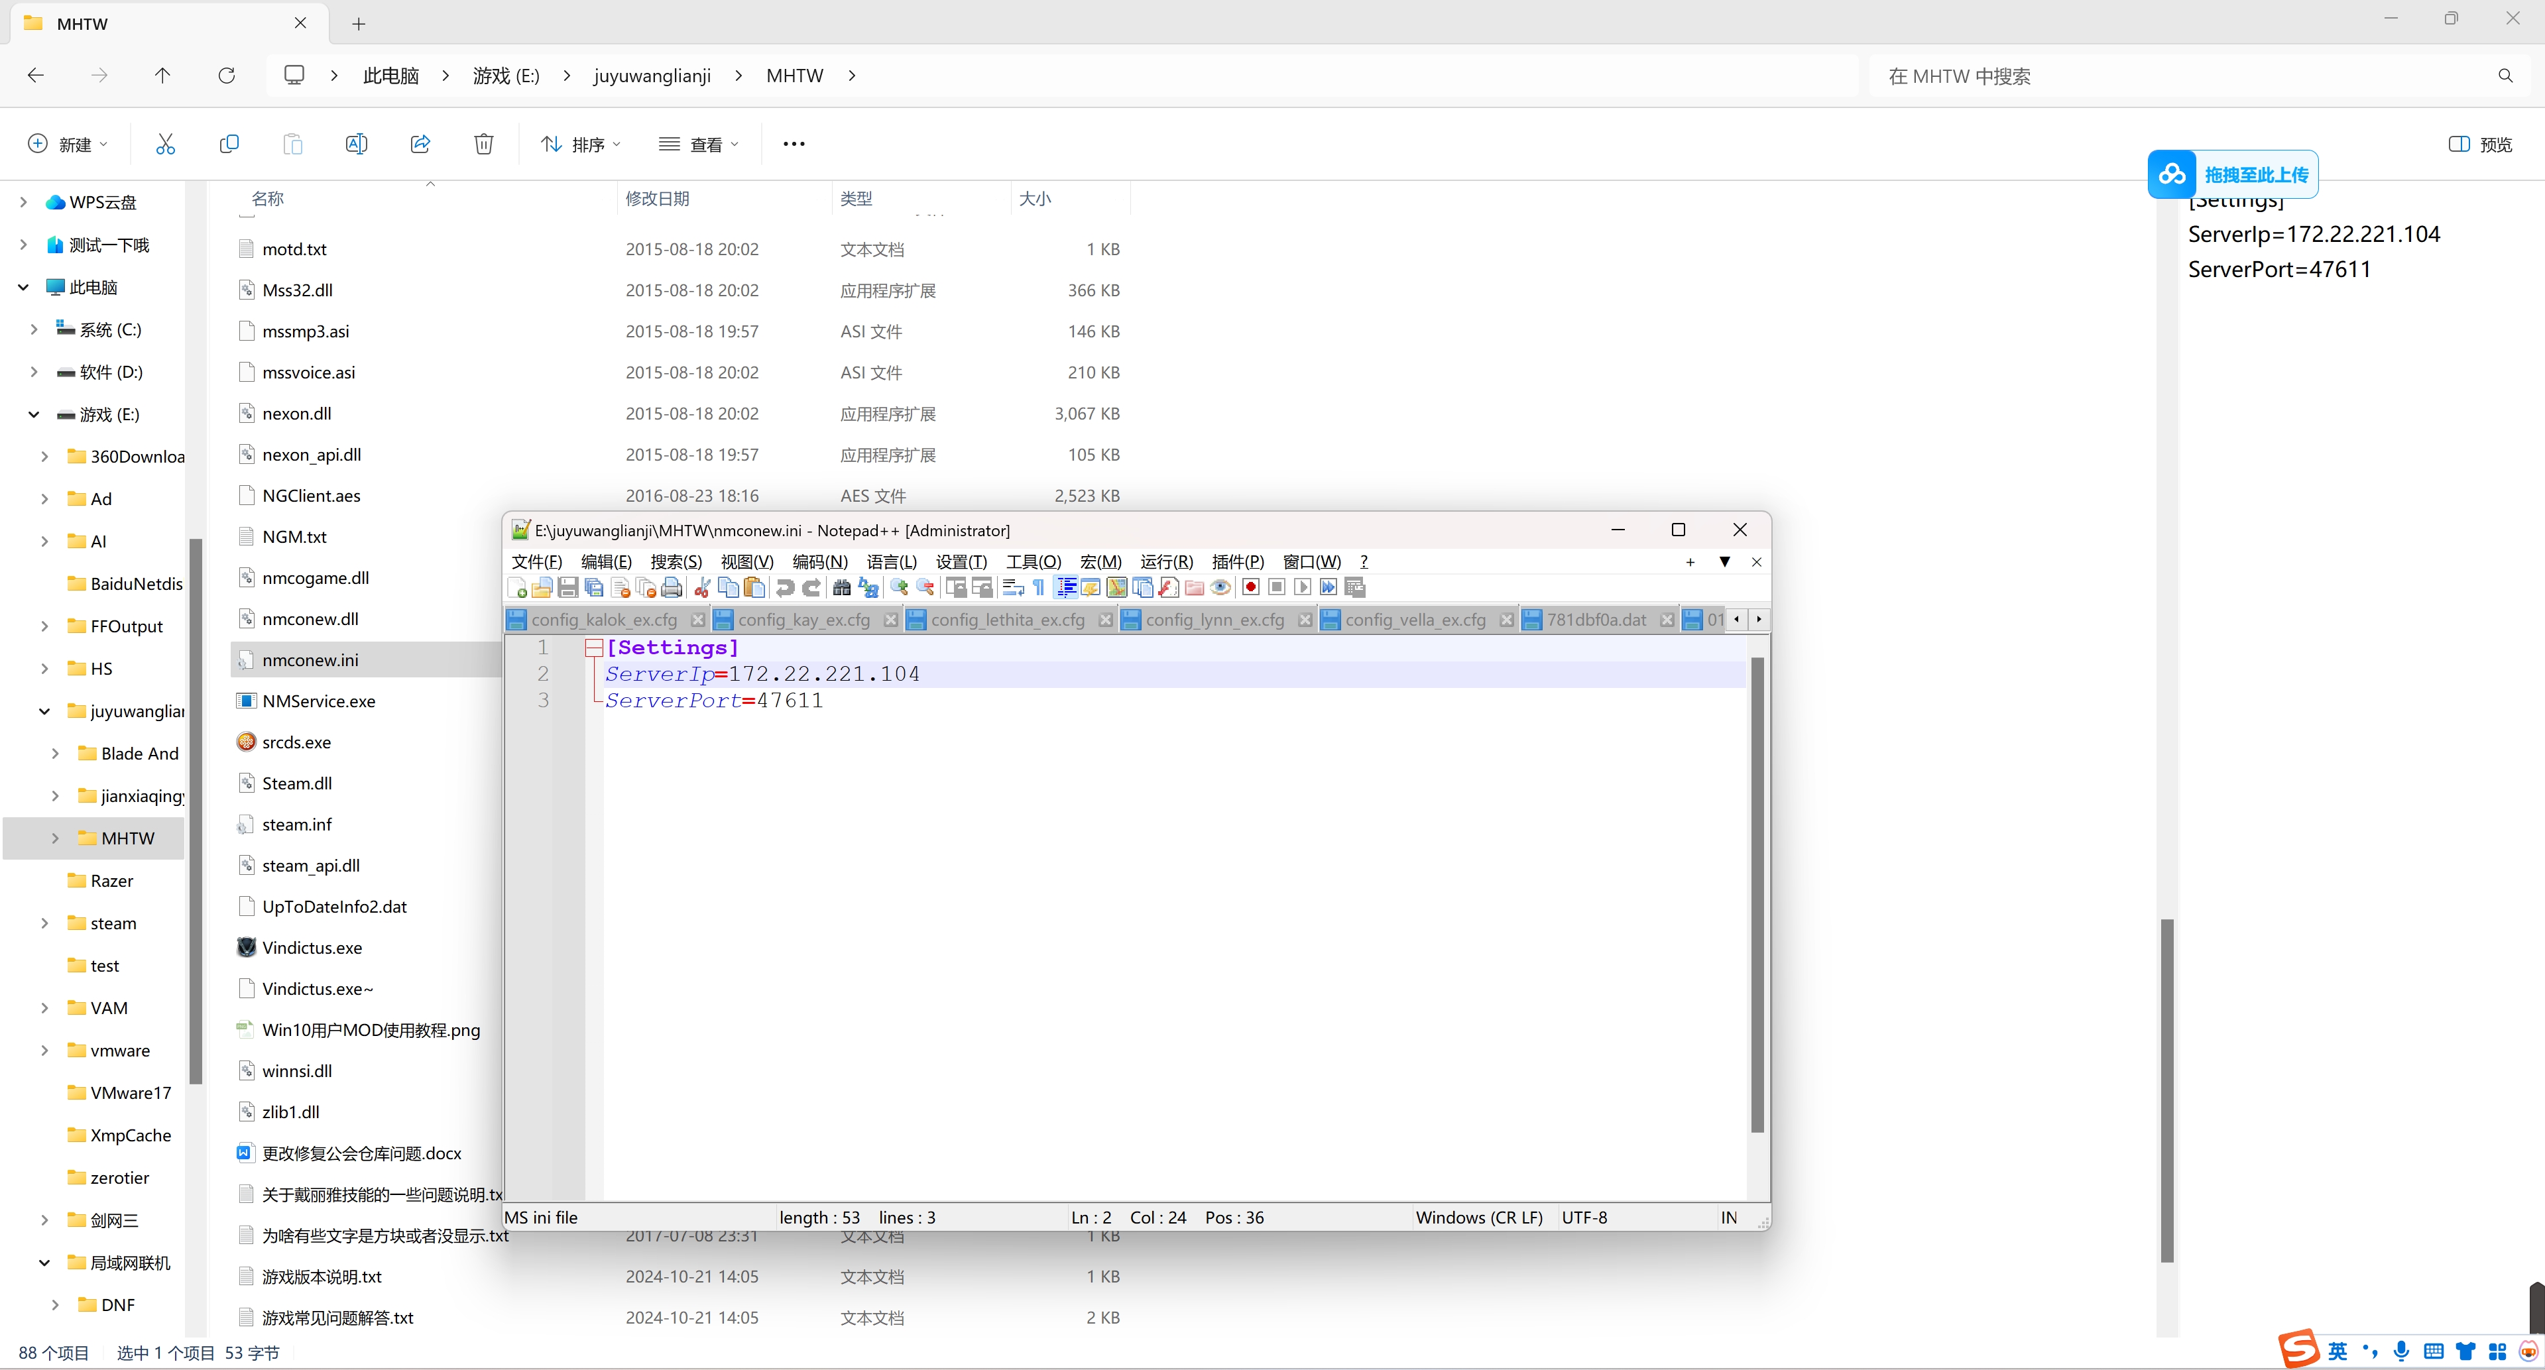The width and height of the screenshot is (2545, 1370).
Task: Click the Cut scissors icon in Notepad++
Action: coord(703,588)
